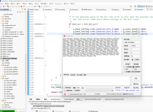Image resolution: width=153 pixels, height=112 pixels.
Task: Click the yellow Suspend debug icon
Action: tap(19, 6)
